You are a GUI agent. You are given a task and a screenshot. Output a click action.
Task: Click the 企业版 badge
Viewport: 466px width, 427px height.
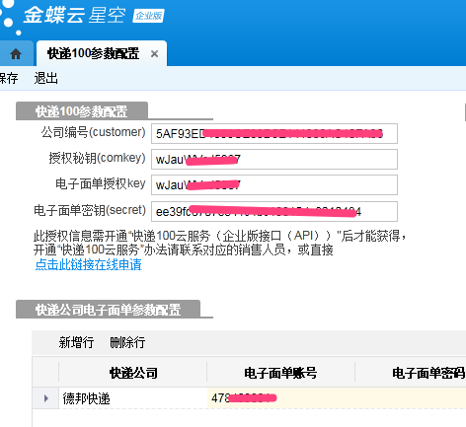click(x=148, y=16)
